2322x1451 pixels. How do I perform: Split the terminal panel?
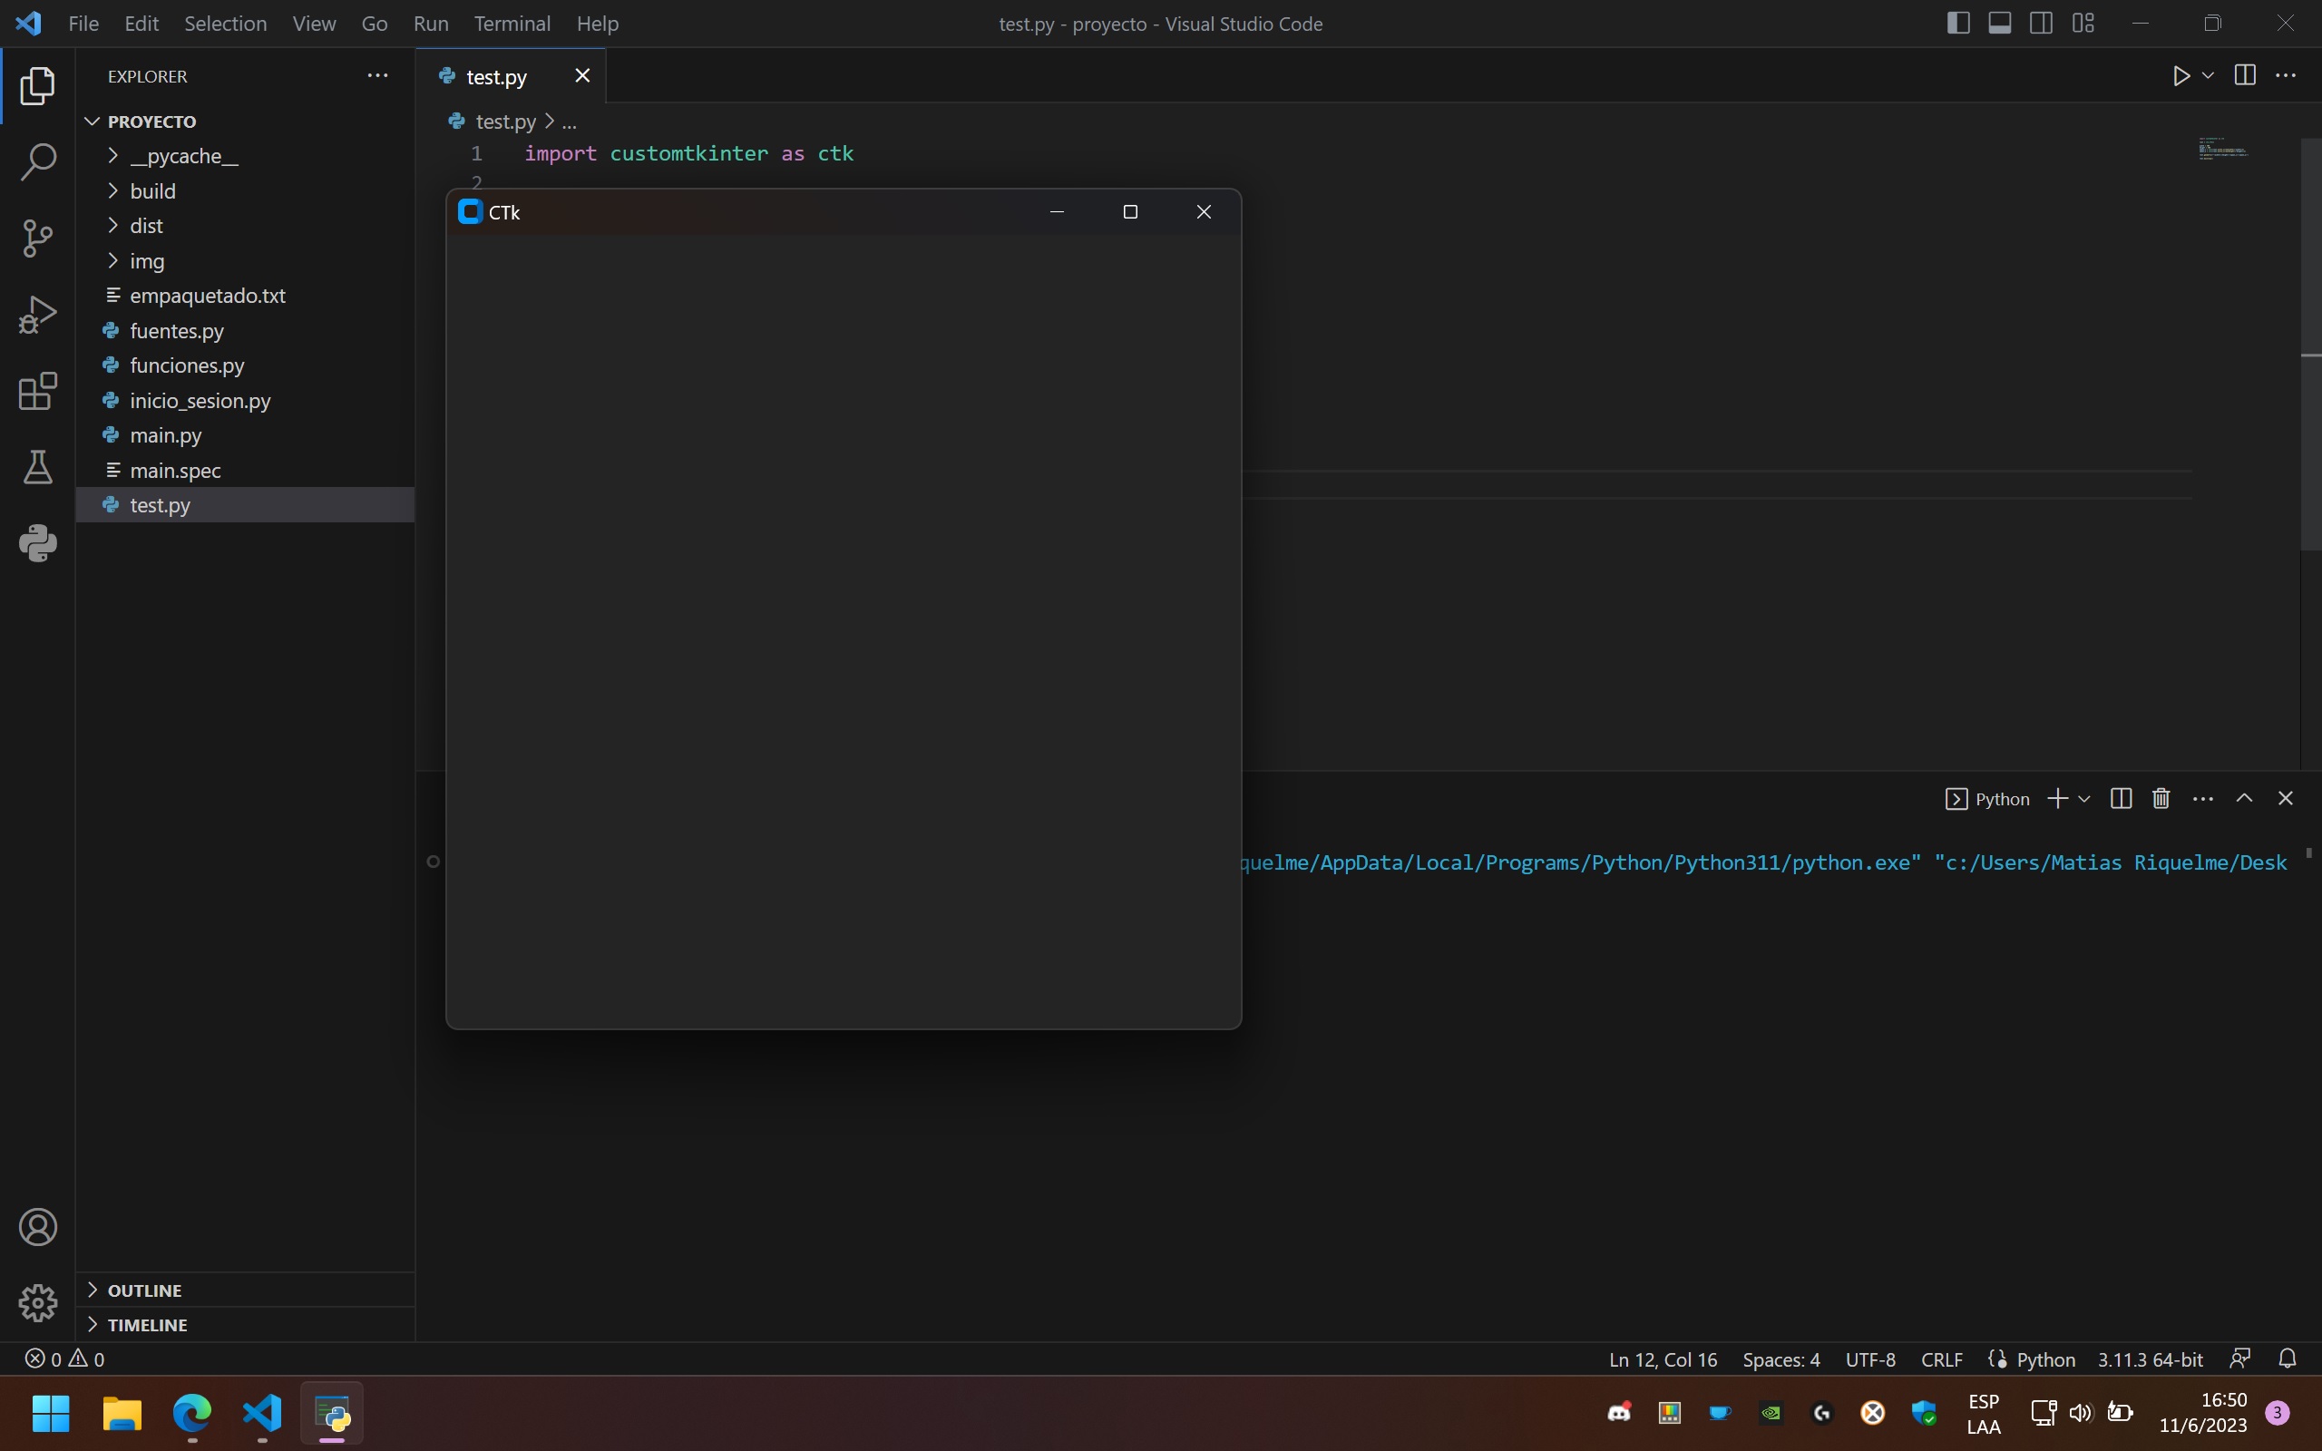pyautogui.click(x=2120, y=797)
